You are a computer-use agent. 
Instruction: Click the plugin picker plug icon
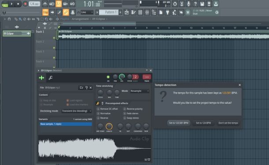[168, 12]
